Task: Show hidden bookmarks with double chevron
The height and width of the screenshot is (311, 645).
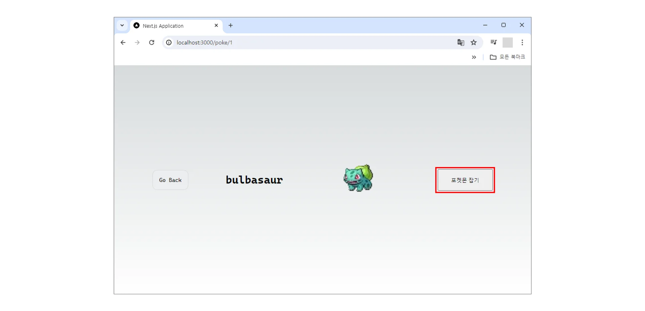Action: 474,57
